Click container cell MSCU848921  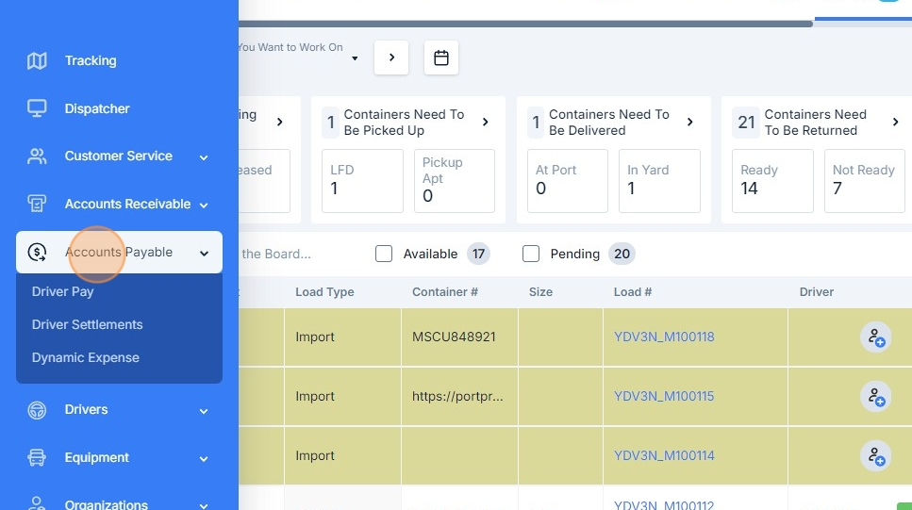click(x=454, y=337)
